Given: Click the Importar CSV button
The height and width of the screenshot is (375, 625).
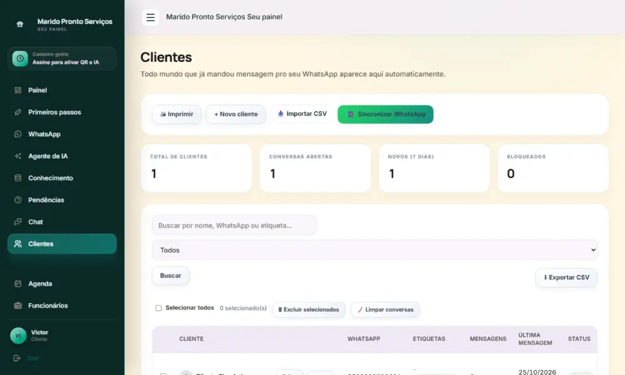Looking at the screenshot, I should click(x=302, y=114).
